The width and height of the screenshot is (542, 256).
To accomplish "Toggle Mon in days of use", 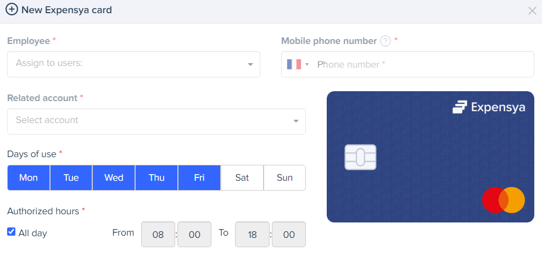I will (x=29, y=177).
